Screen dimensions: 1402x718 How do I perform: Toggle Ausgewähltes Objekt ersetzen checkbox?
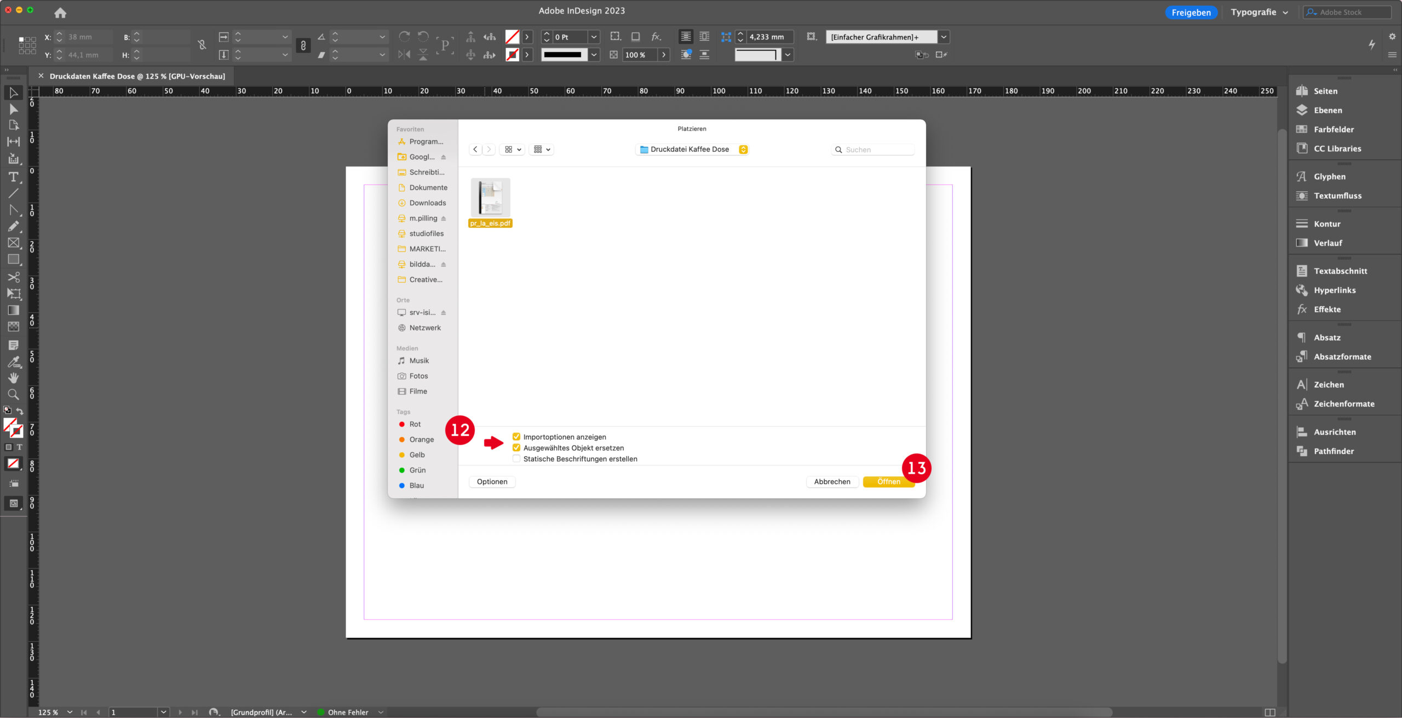point(516,447)
